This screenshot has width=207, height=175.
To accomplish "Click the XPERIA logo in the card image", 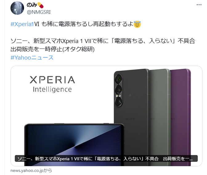I will pos(52,80).
